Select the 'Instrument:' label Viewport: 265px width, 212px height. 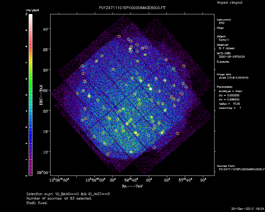224,20
